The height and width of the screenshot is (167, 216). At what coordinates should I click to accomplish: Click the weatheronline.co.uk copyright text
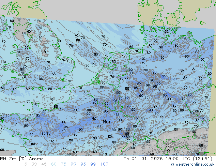(x=192, y=164)
